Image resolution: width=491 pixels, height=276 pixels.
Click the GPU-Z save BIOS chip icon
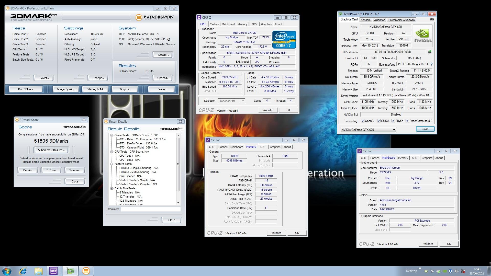pos(430,52)
